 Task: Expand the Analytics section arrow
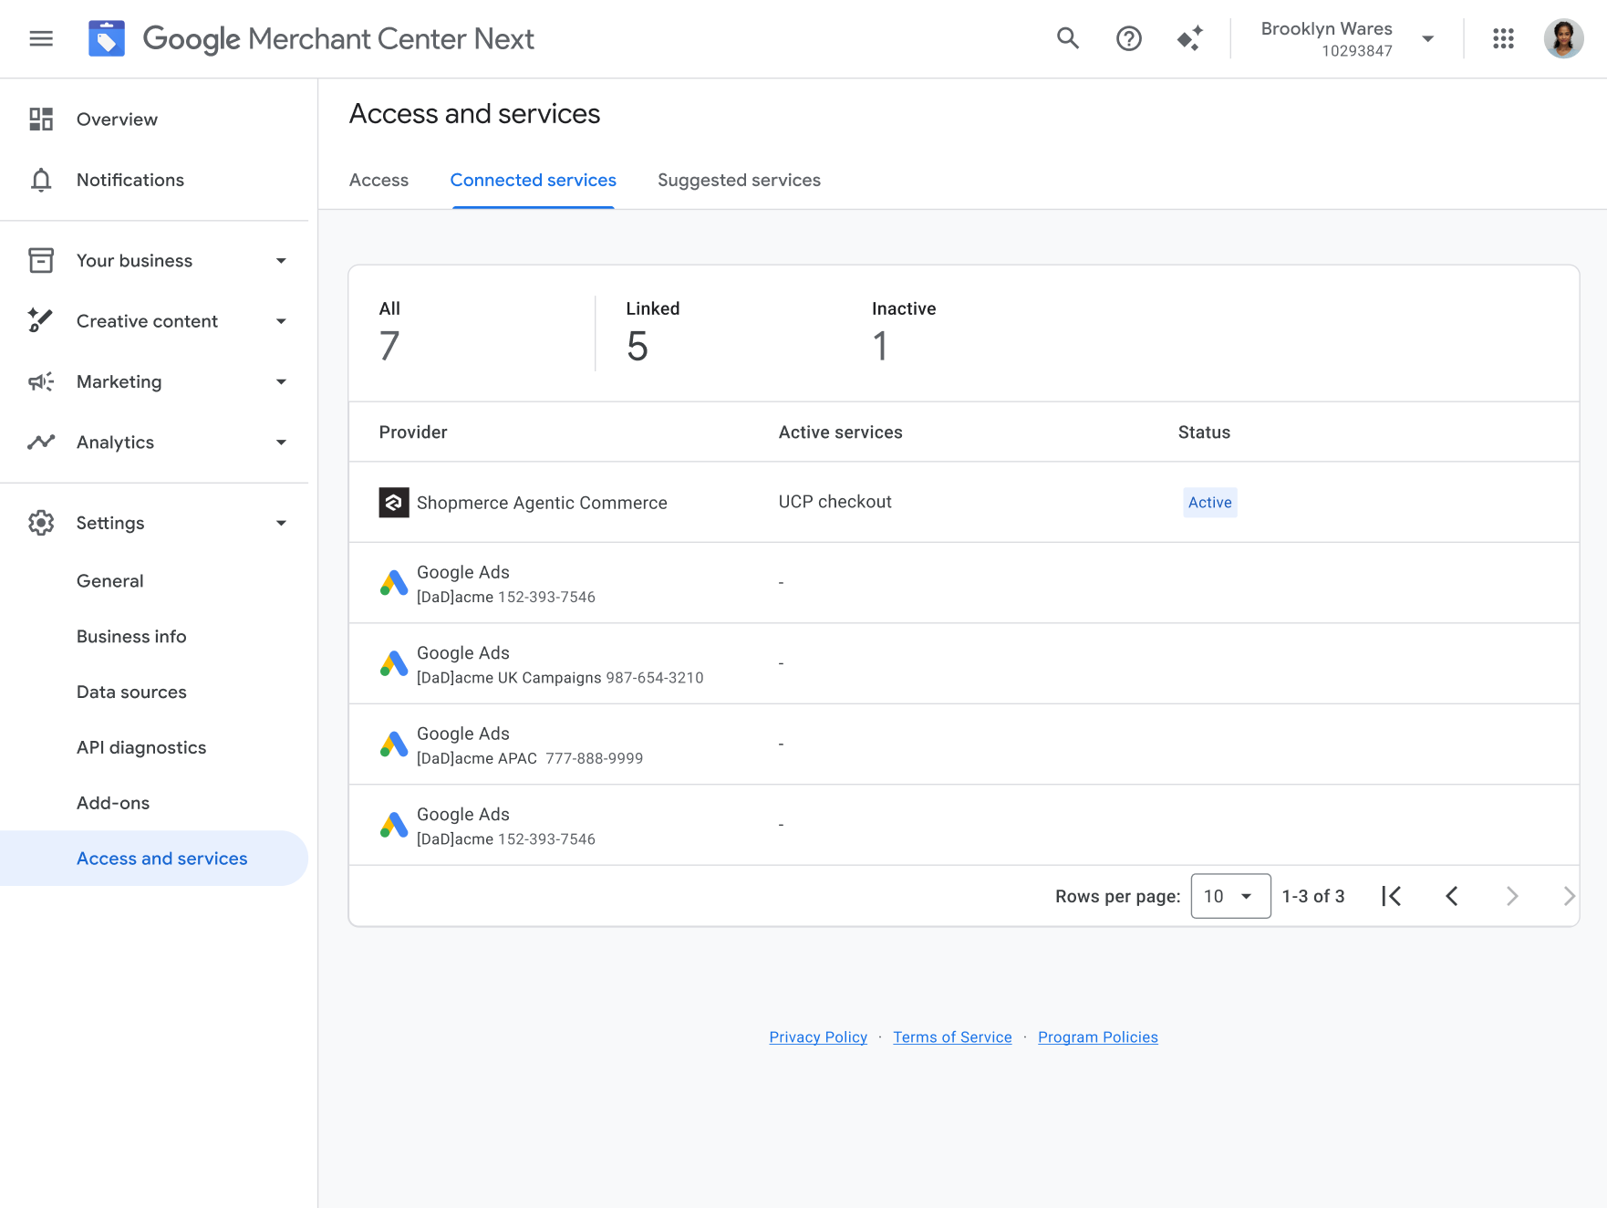[x=281, y=443]
